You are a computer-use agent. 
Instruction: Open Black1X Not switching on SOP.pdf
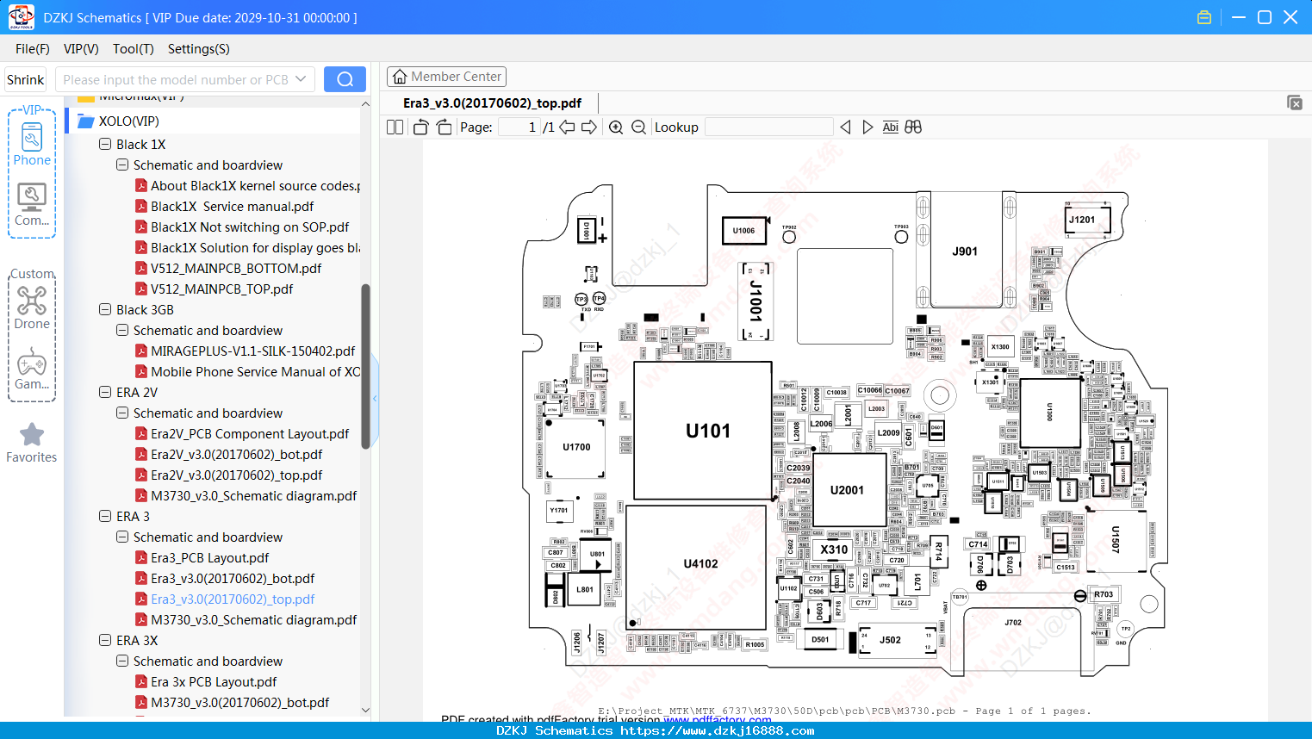250,227
